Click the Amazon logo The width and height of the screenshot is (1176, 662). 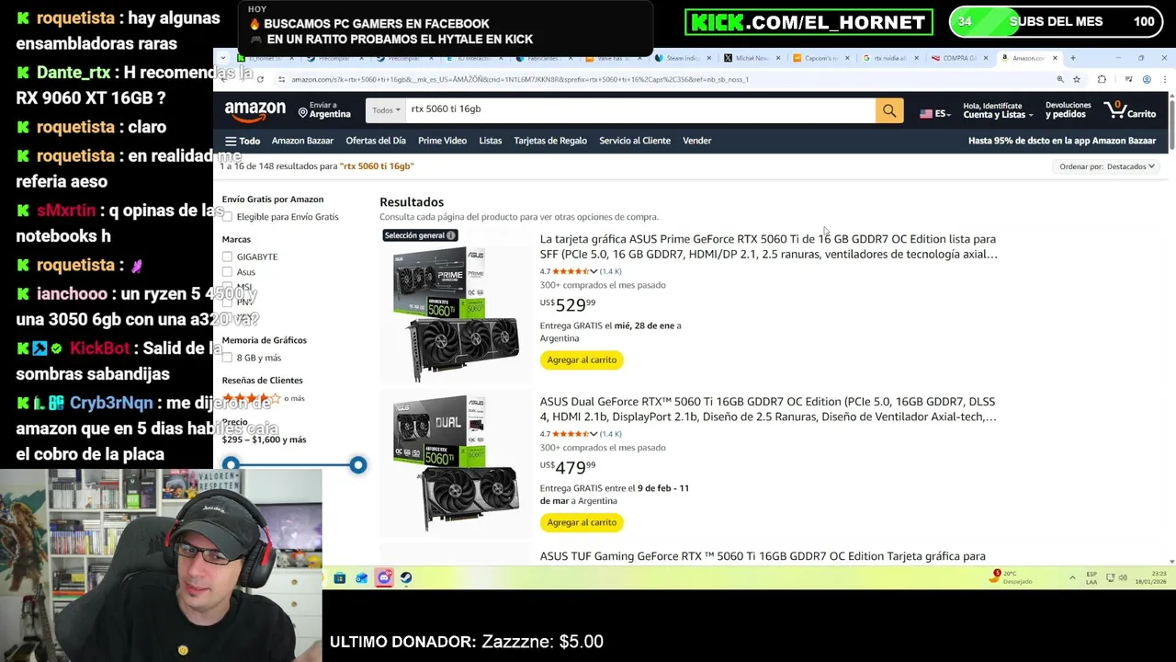tap(254, 110)
